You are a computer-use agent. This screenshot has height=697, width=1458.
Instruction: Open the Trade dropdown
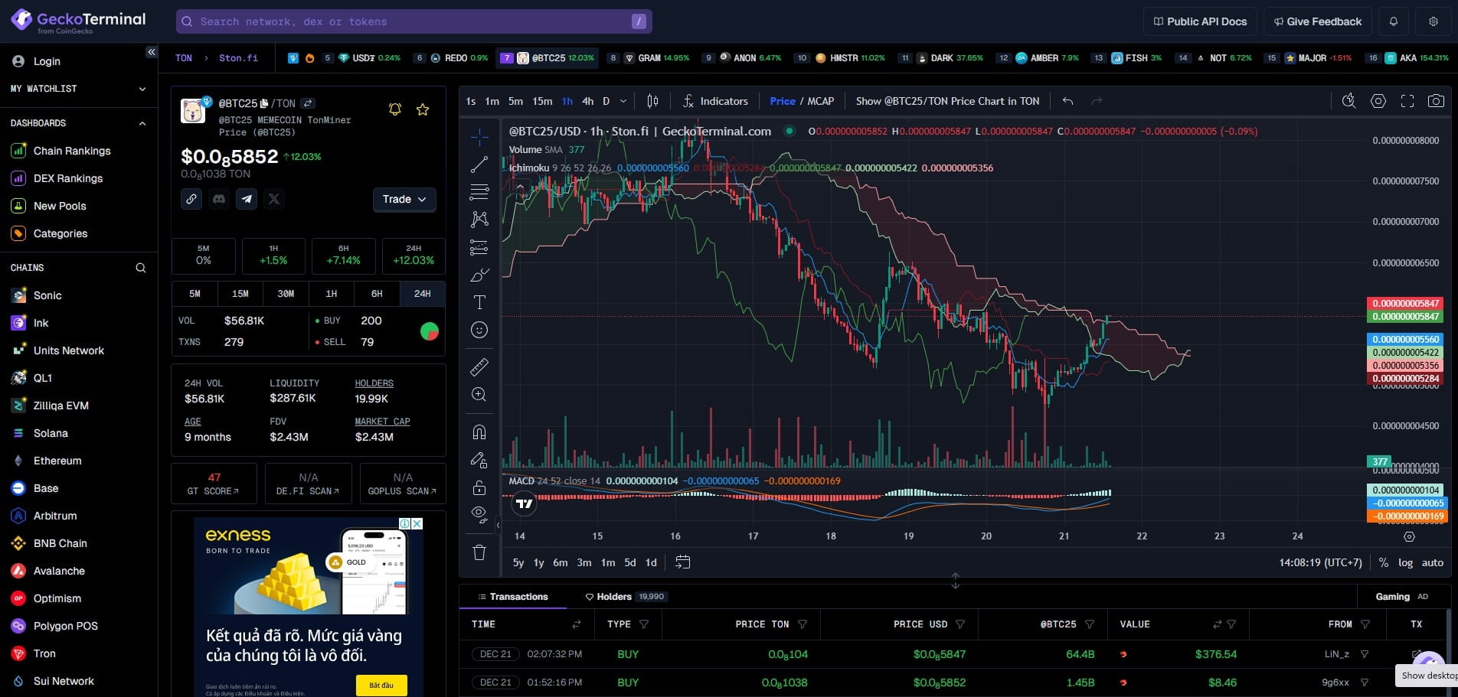pyautogui.click(x=404, y=199)
